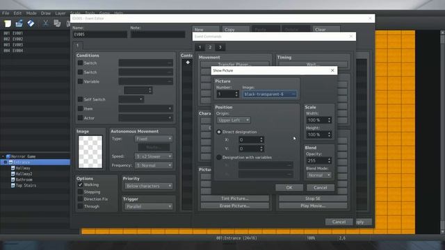Open the Blend Mode dropdown
The height and width of the screenshot is (250, 445).
pyautogui.click(x=319, y=175)
